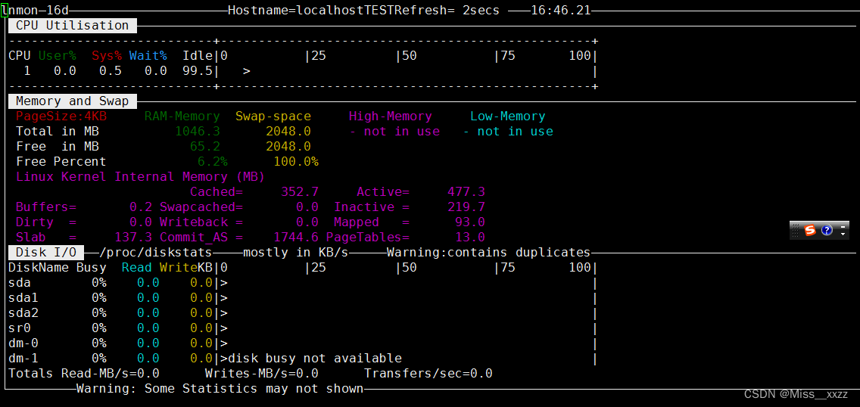The height and width of the screenshot is (407, 860).
Task: Click the Writeback = label
Action: [201, 222]
